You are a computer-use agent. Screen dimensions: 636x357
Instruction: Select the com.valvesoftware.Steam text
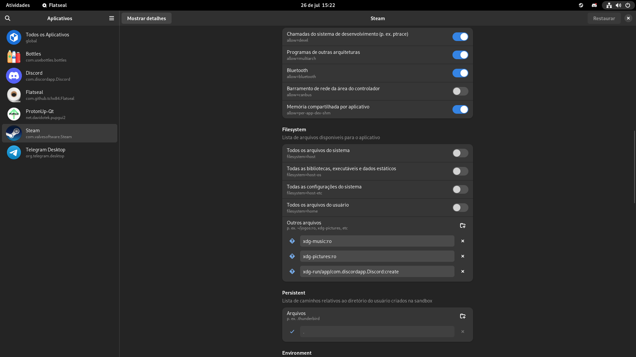coord(49,137)
